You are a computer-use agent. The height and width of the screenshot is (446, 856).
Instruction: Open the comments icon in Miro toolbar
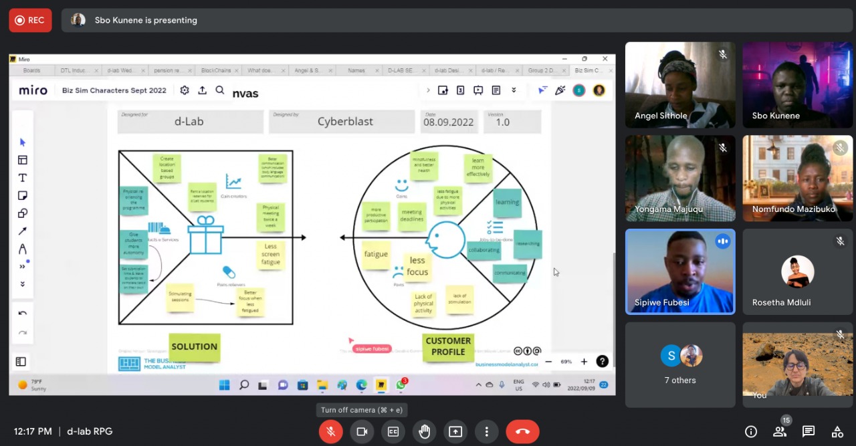click(x=496, y=90)
